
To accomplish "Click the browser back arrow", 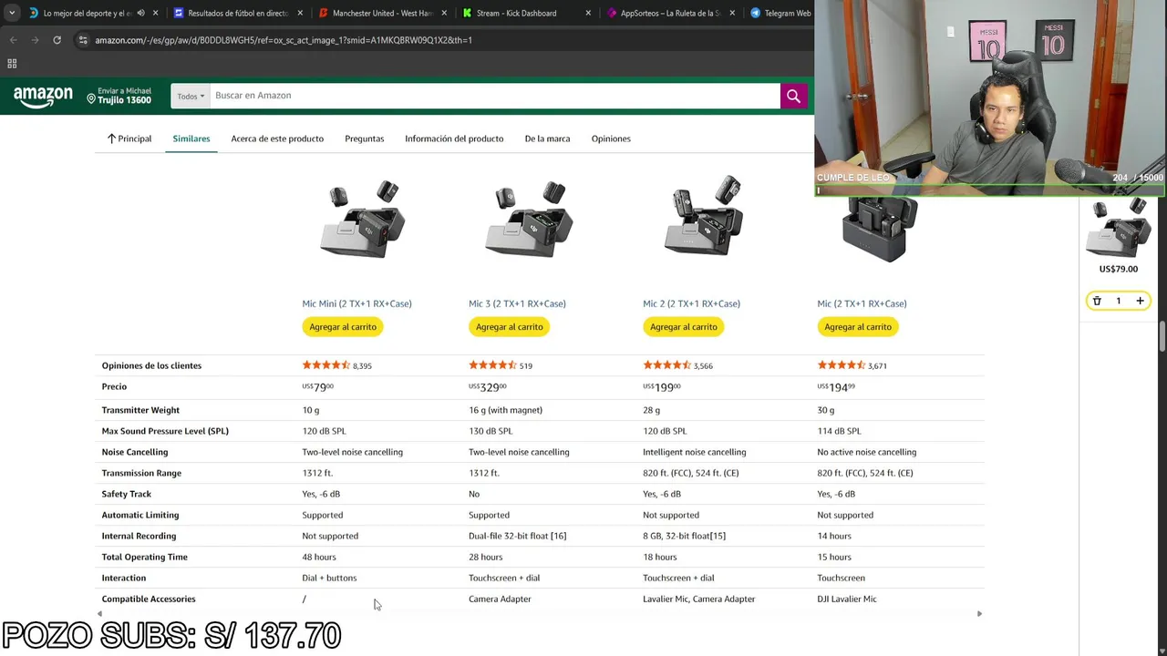I will [13, 40].
